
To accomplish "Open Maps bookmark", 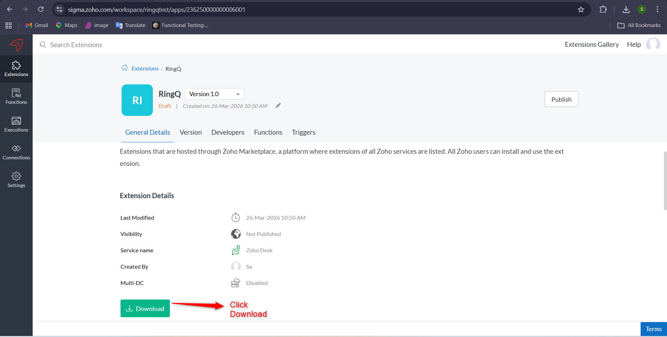I will (x=66, y=25).
